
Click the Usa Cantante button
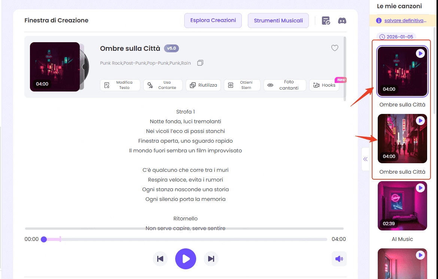pos(163,85)
